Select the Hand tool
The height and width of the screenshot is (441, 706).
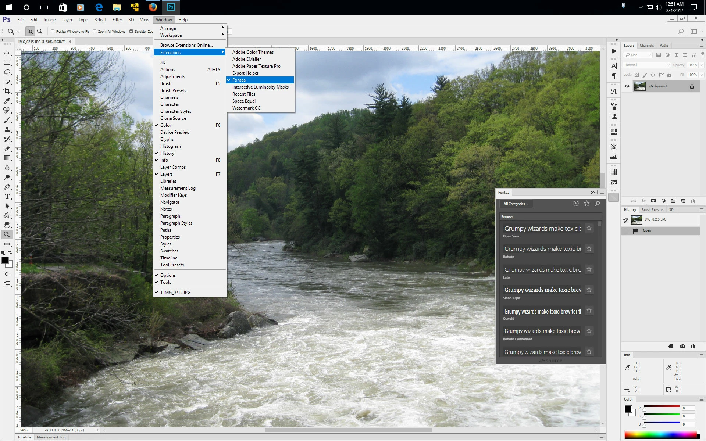point(7,225)
